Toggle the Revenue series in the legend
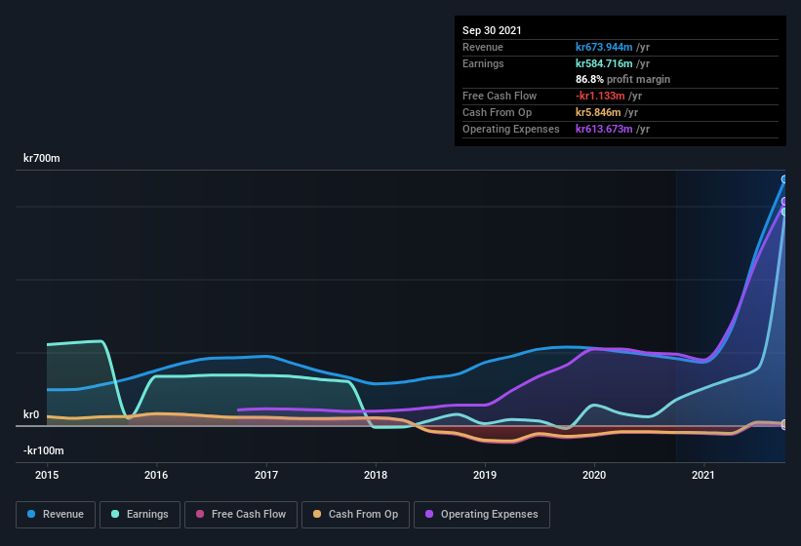This screenshot has width=801, height=546. 56,514
